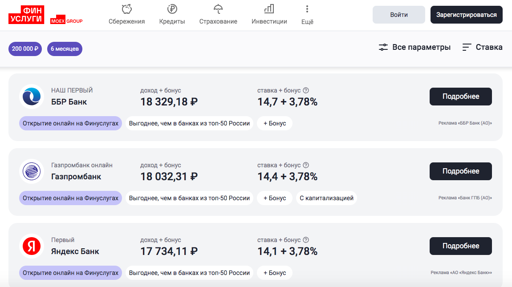Click the Газпромбанк bank name text
Viewport: 512px width, 287px height.
point(76,177)
